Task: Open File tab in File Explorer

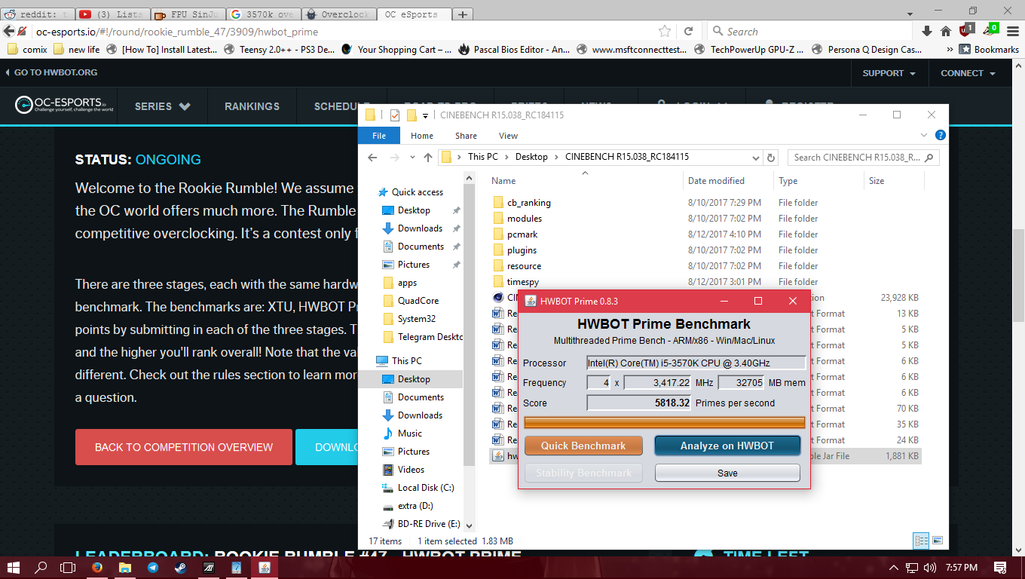Action: 379,136
